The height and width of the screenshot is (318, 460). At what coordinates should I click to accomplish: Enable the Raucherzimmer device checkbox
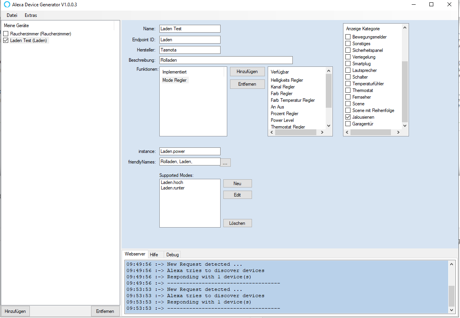pos(6,34)
